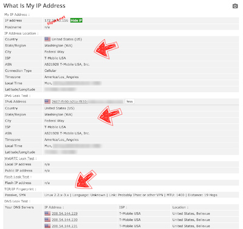Select the Local IP address 'n/a' value
Image resolution: width=243 pixels, height=229 pixels.
pos(47,164)
